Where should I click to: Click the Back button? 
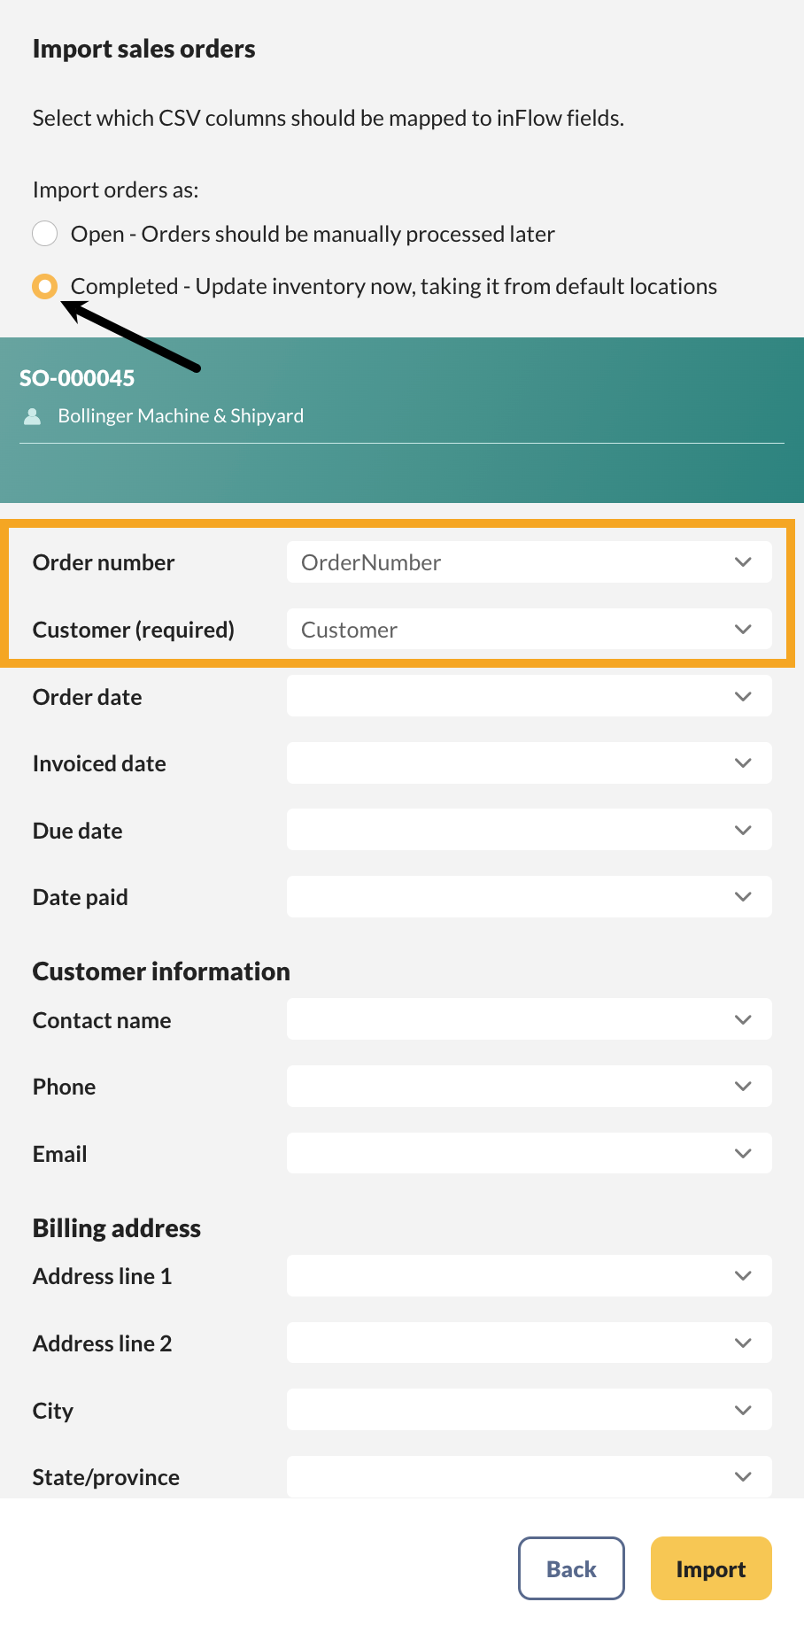tap(571, 1568)
